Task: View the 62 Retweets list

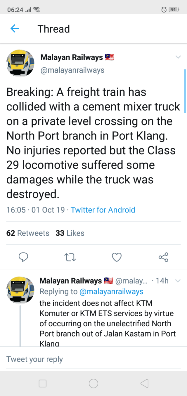Action: coord(28,233)
